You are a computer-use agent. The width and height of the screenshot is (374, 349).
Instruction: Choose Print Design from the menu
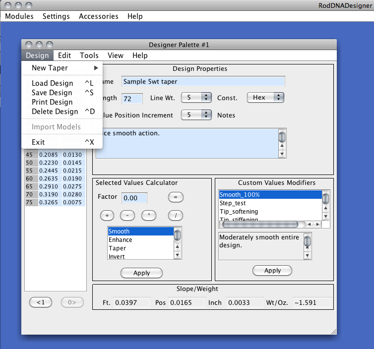coord(62,102)
